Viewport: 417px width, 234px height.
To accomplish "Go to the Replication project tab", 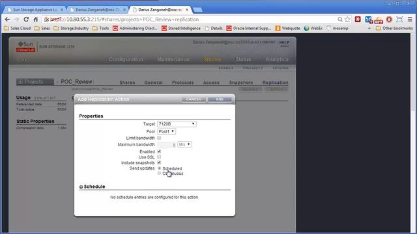I will click(275, 83).
